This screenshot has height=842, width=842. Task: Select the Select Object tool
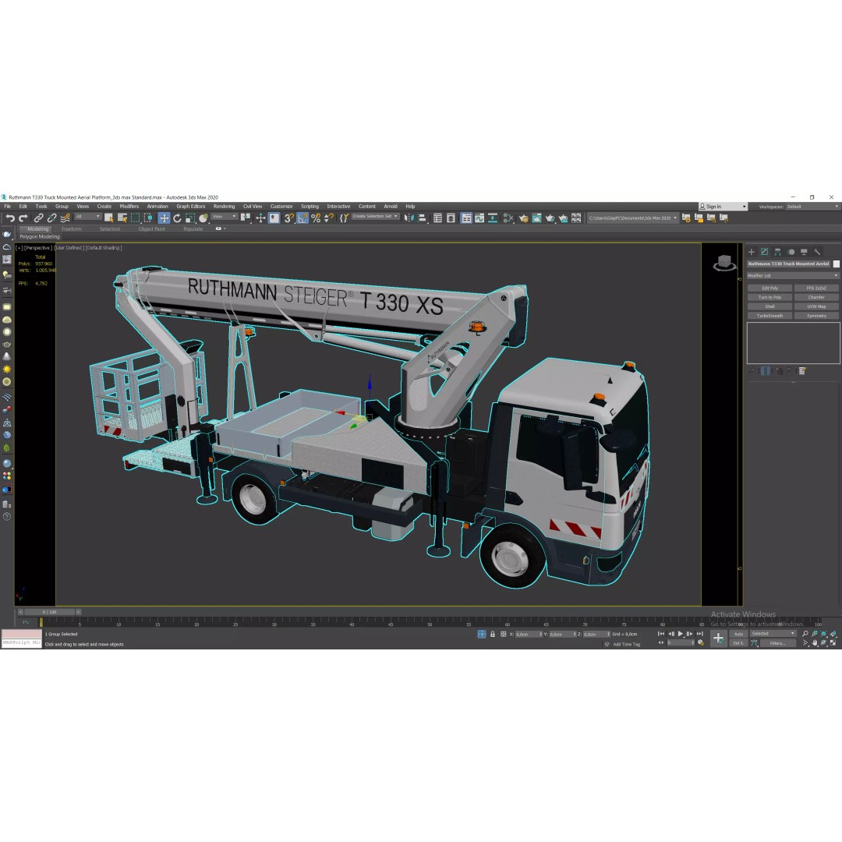(x=109, y=218)
